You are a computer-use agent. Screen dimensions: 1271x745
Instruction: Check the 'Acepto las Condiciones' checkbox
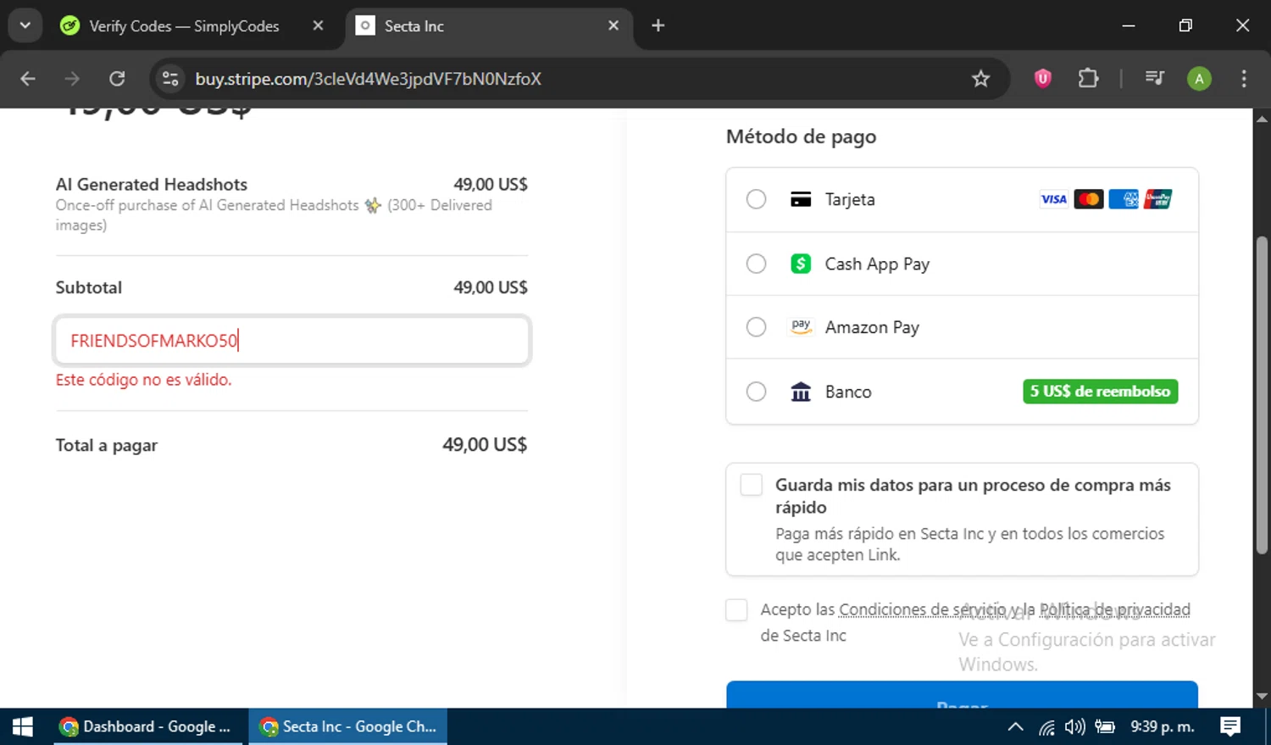point(736,610)
